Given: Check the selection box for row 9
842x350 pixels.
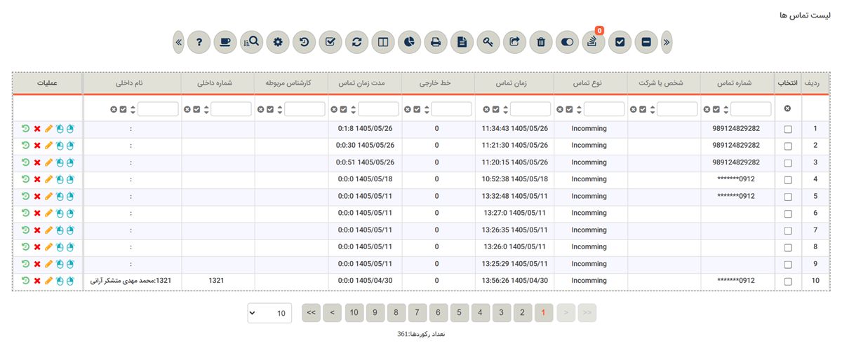Looking at the screenshot, I should 788,265.
